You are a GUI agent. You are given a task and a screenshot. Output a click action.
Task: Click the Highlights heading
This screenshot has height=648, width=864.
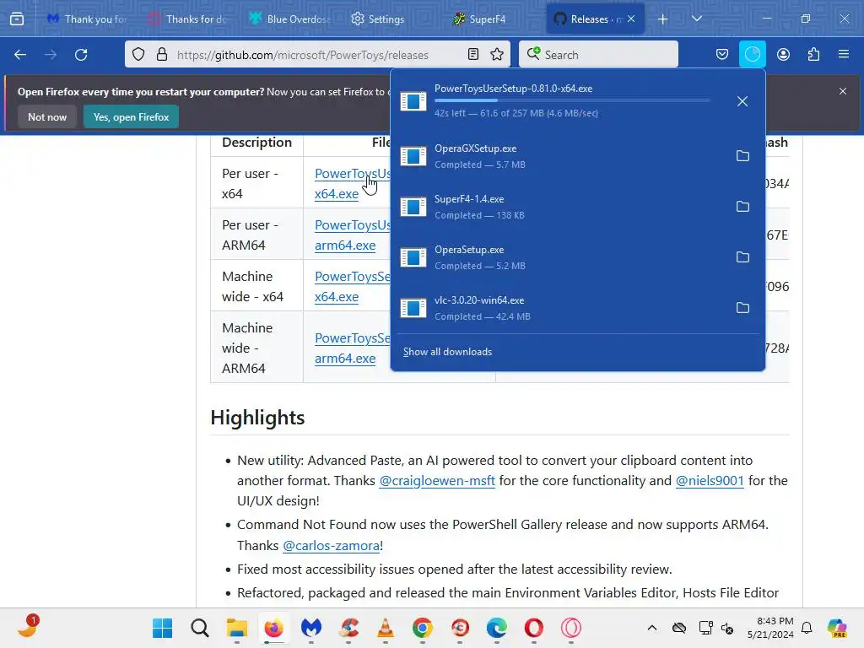pos(257,418)
